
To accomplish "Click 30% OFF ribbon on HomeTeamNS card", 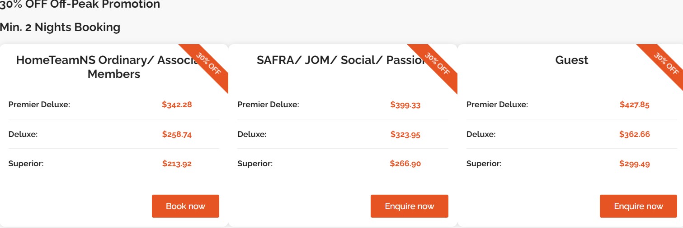I will point(208,64).
